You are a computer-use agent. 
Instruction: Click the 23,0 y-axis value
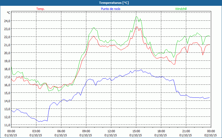click(x=7, y=29)
